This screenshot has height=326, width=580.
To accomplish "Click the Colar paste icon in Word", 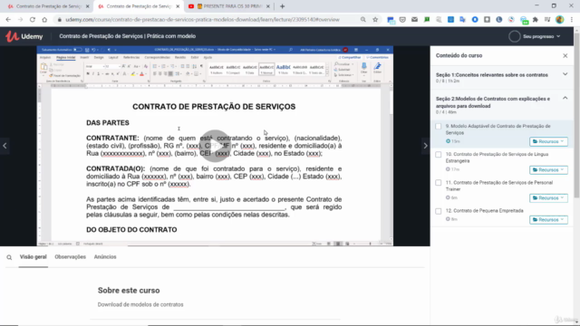I will pyautogui.click(x=44, y=68).
